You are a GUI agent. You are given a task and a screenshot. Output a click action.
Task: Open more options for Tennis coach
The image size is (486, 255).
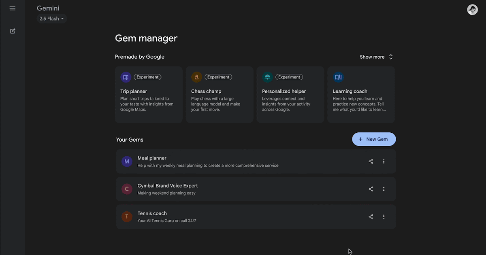(384, 217)
